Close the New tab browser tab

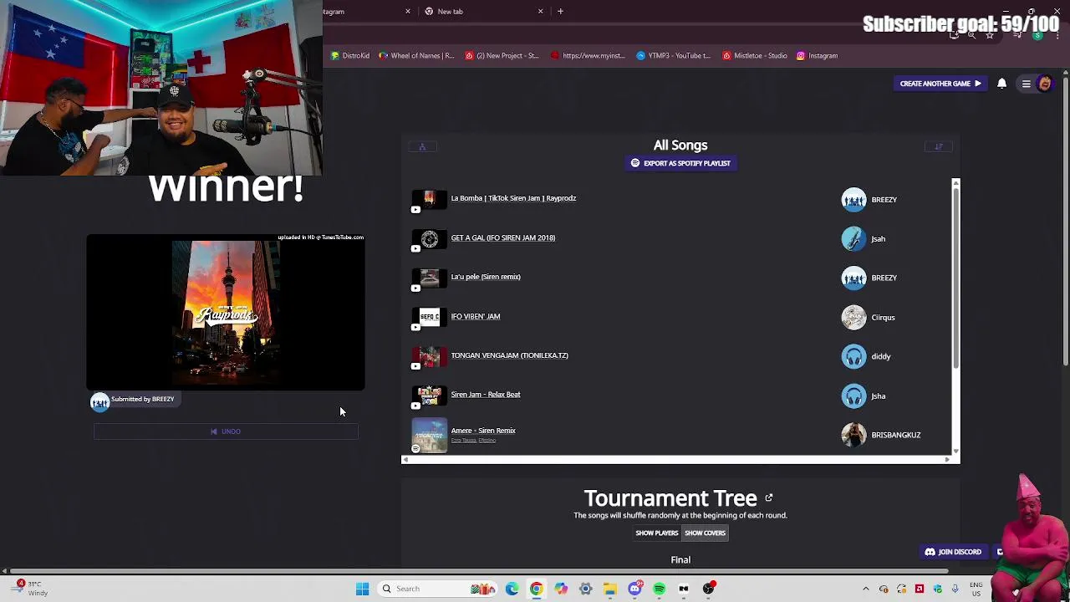[540, 12]
